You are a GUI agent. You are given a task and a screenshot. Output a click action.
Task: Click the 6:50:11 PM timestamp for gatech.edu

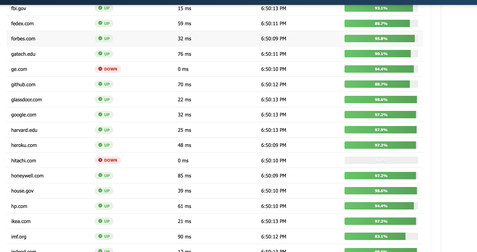coord(274,54)
